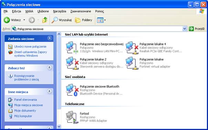The height and width of the screenshot is (130, 208).
Task: Click the title bar window icon
Action: pyautogui.click(x=4, y=4)
